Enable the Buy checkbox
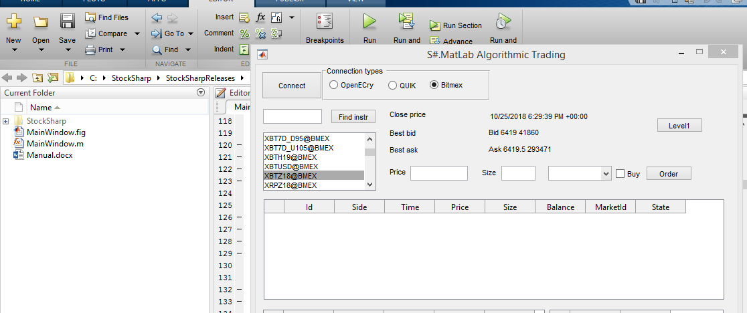747x313 pixels. pyautogui.click(x=620, y=174)
